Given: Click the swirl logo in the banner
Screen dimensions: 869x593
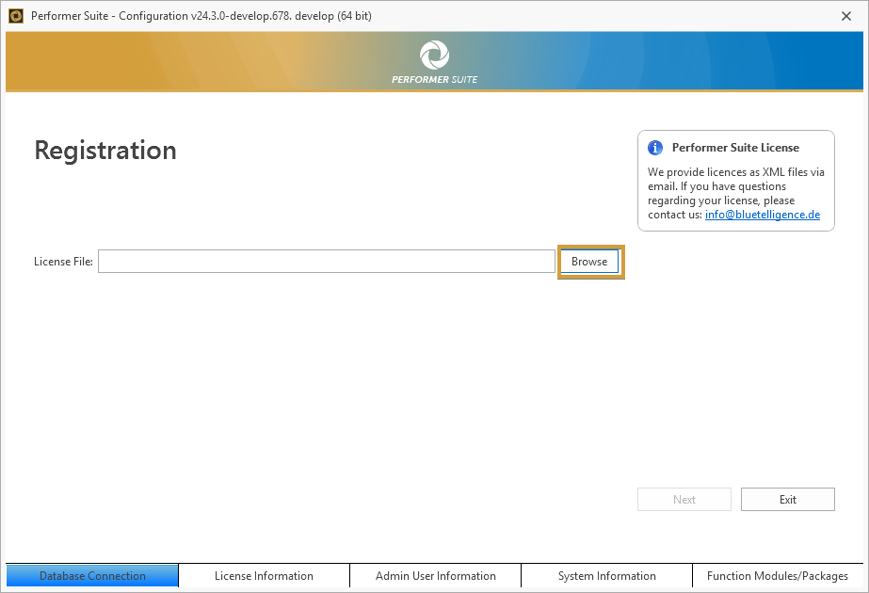Looking at the screenshot, I should (x=434, y=55).
